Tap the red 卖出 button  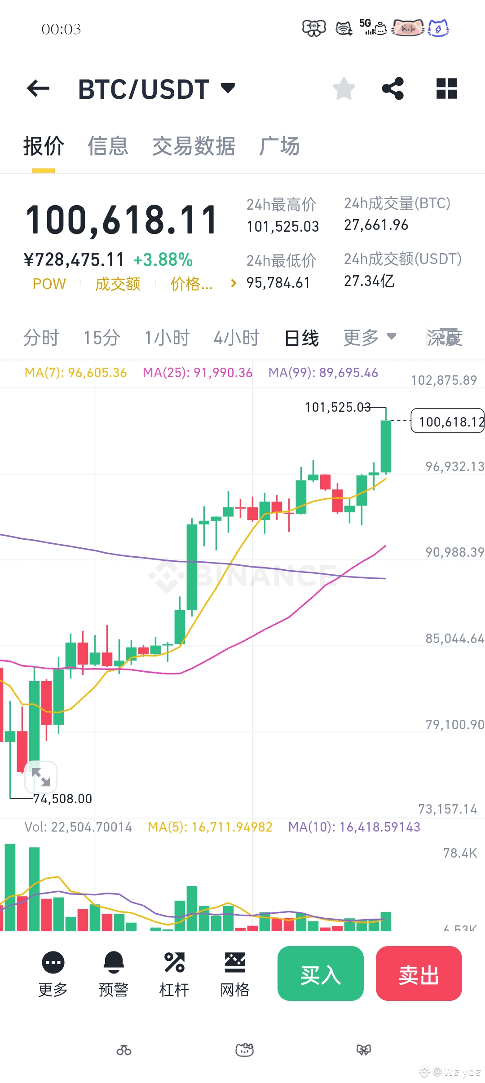419,973
